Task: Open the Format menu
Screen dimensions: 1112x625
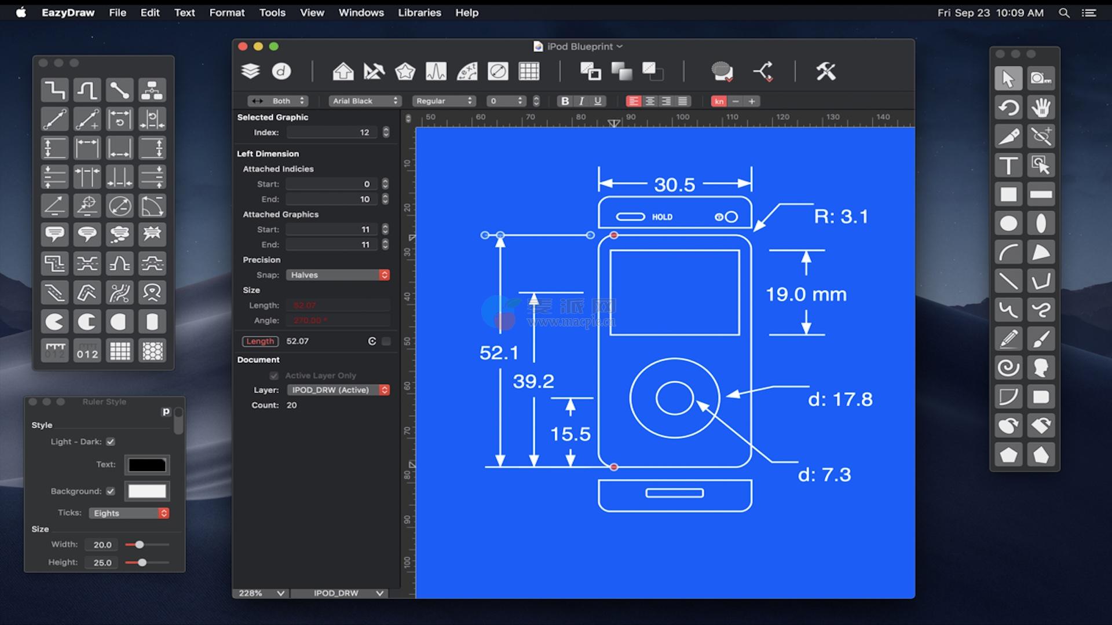Action: click(226, 13)
